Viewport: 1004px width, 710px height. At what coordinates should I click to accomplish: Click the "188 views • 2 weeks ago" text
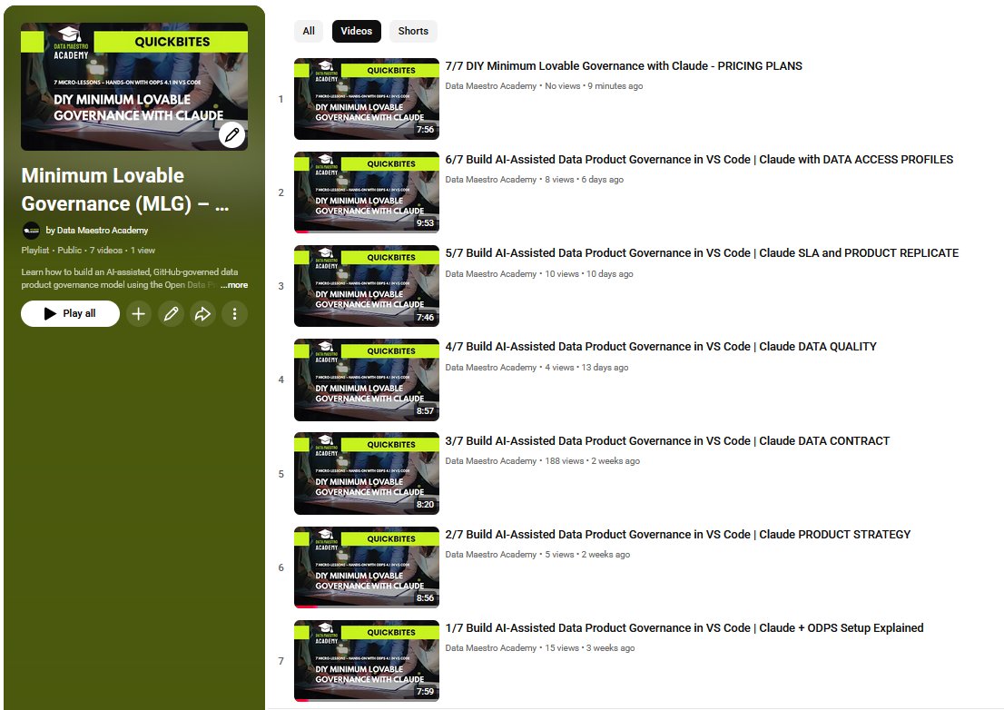coord(592,461)
